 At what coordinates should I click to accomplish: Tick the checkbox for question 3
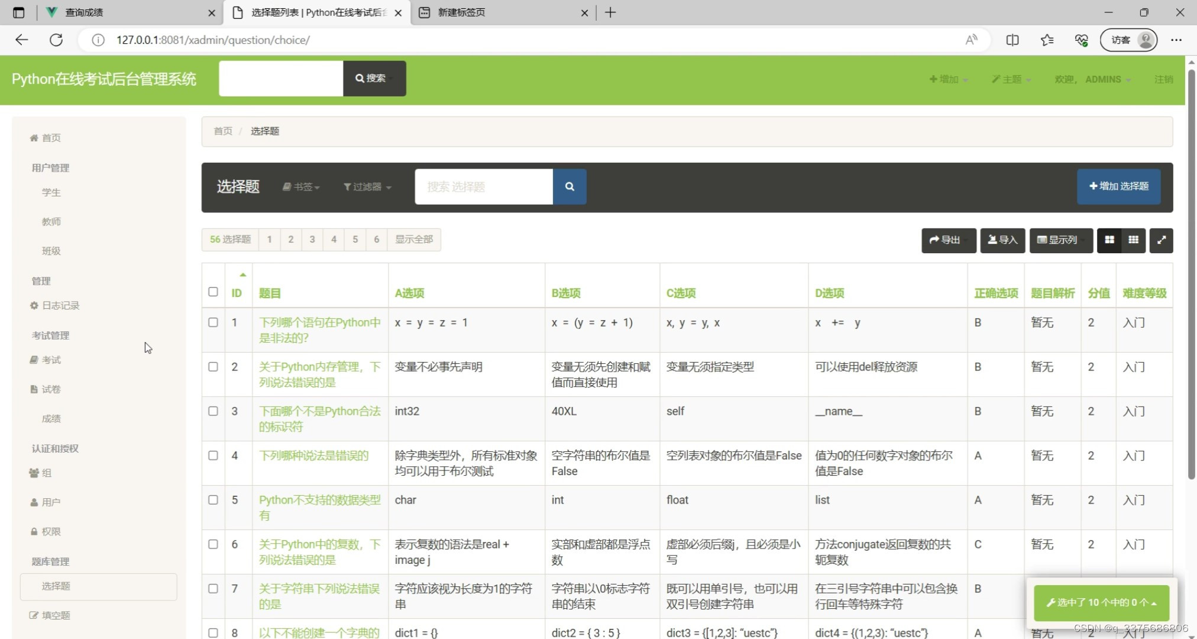(x=213, y=411)
